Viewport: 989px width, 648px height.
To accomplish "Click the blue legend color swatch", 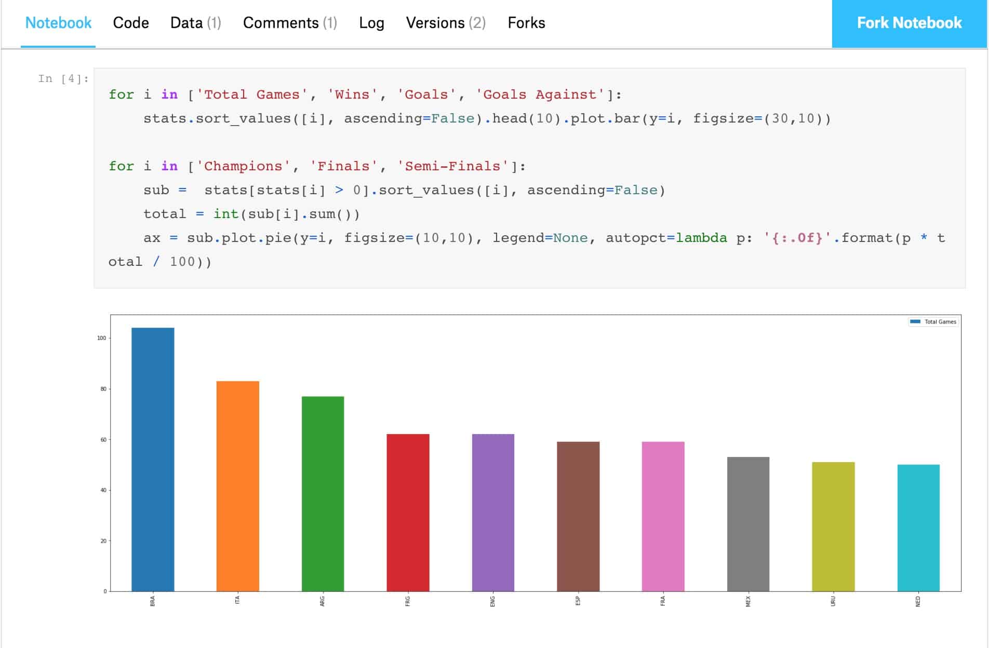I will (916, 321).
